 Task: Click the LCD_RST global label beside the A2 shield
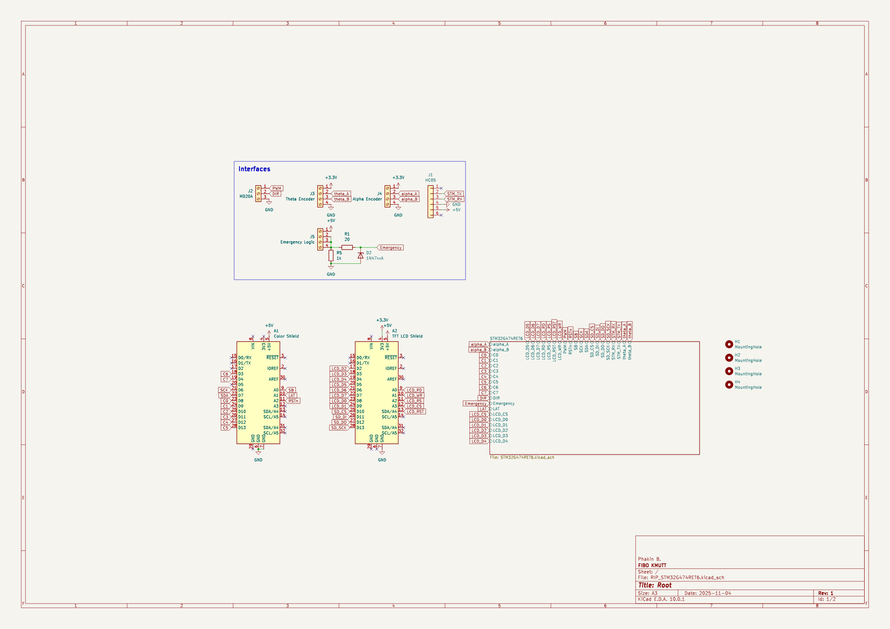[415, 411]
